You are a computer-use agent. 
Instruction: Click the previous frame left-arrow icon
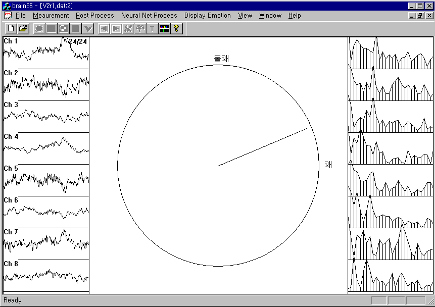click(x=104, y=28)
